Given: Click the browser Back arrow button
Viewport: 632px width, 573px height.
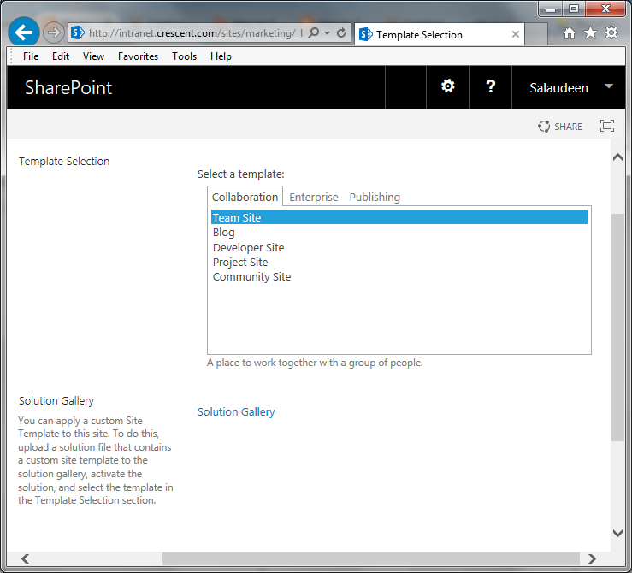Looking at the screenshot, I should 23,32.
